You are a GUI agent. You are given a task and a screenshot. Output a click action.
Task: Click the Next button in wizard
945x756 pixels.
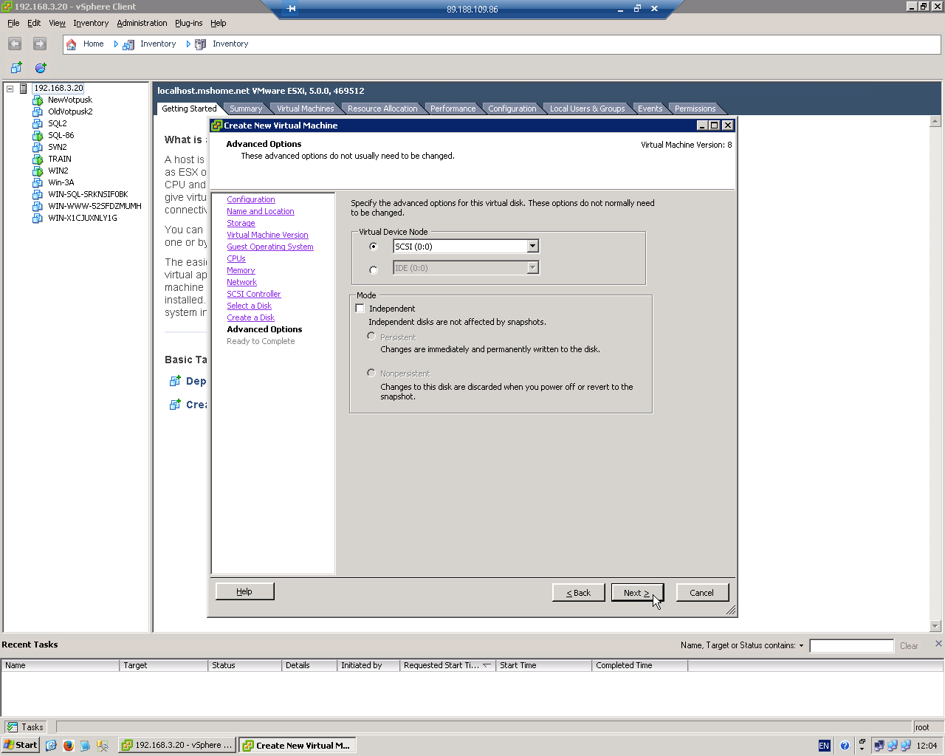pyautogui.click(x=637, y=593)
